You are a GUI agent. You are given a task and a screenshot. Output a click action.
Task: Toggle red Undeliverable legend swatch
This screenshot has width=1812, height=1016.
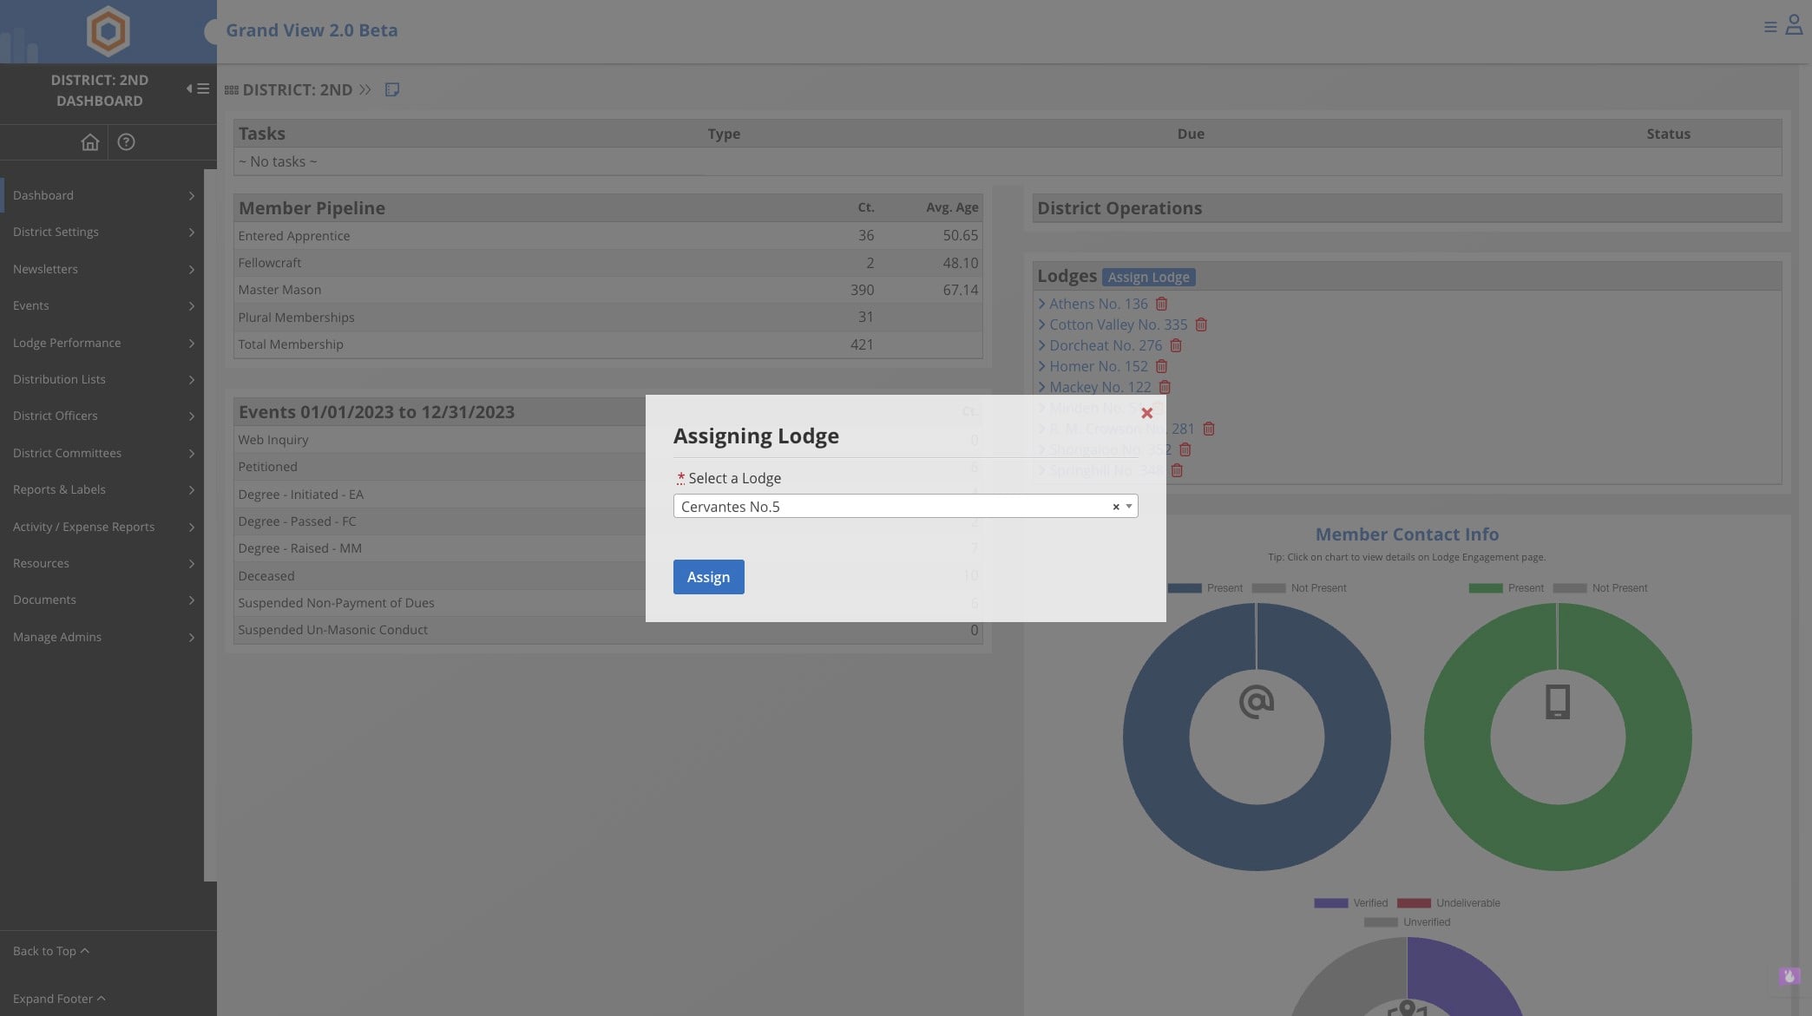click(1414, 903)
